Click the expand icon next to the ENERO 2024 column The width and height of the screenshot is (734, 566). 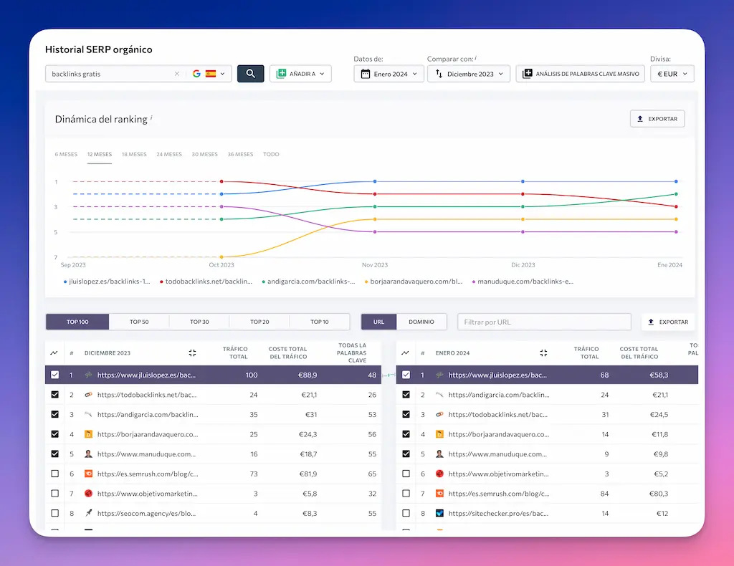click(x=543, y=352)
